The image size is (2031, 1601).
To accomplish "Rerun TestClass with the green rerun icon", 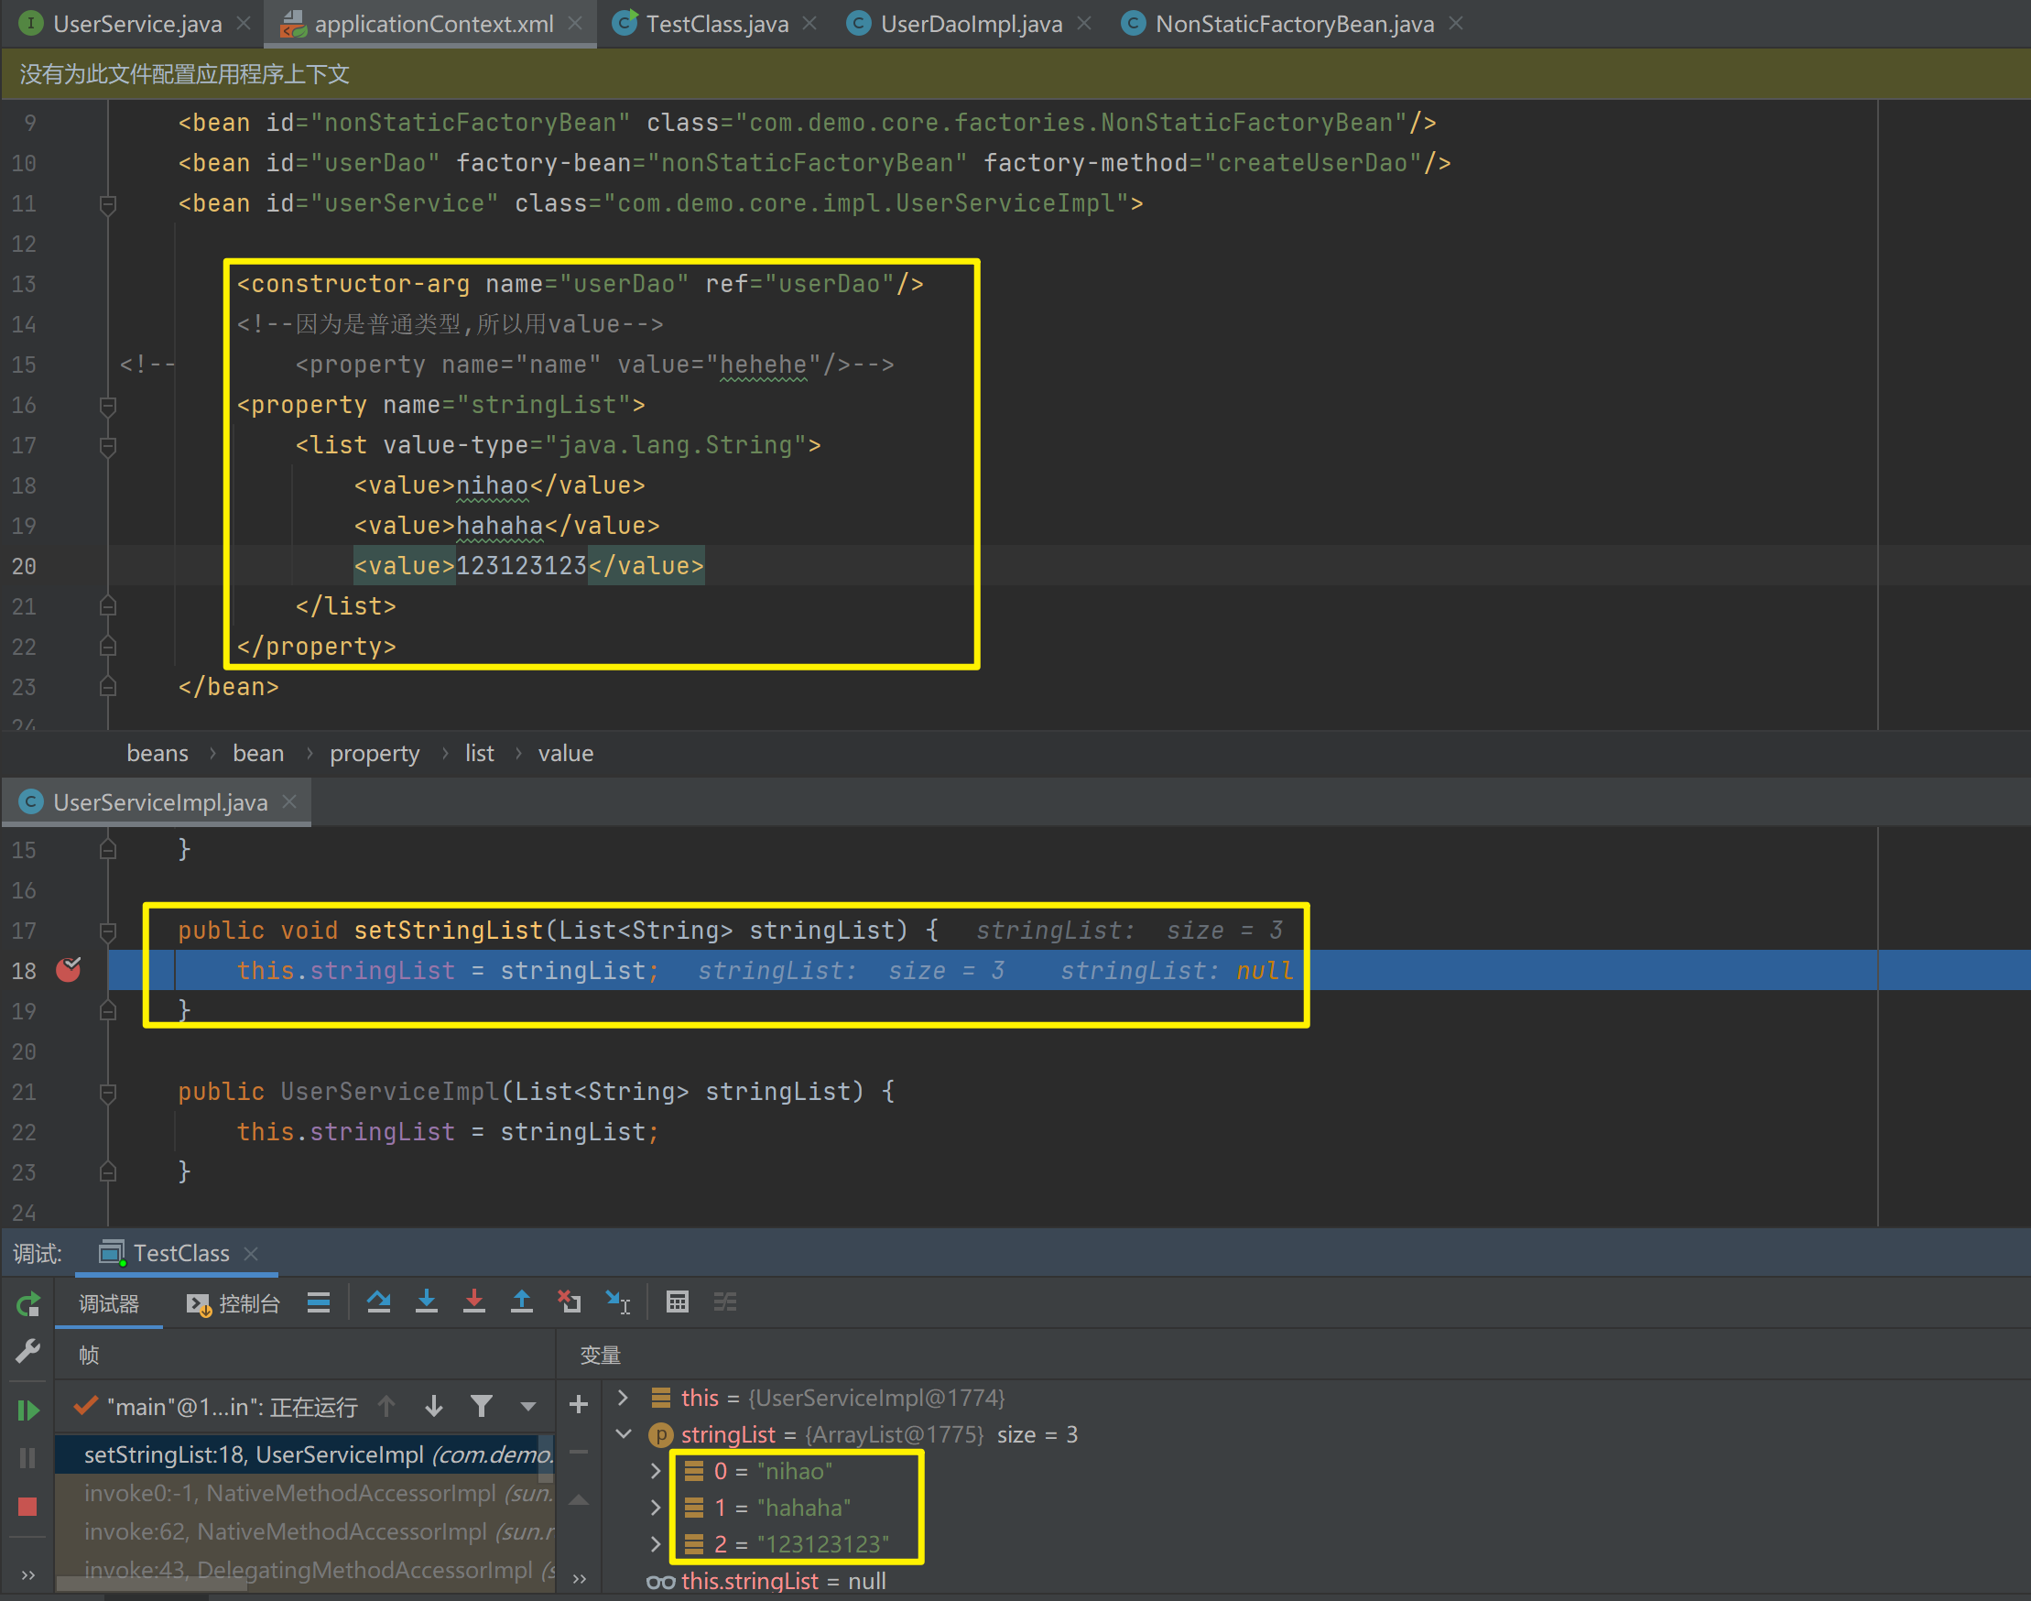I will pos(28,1304).
